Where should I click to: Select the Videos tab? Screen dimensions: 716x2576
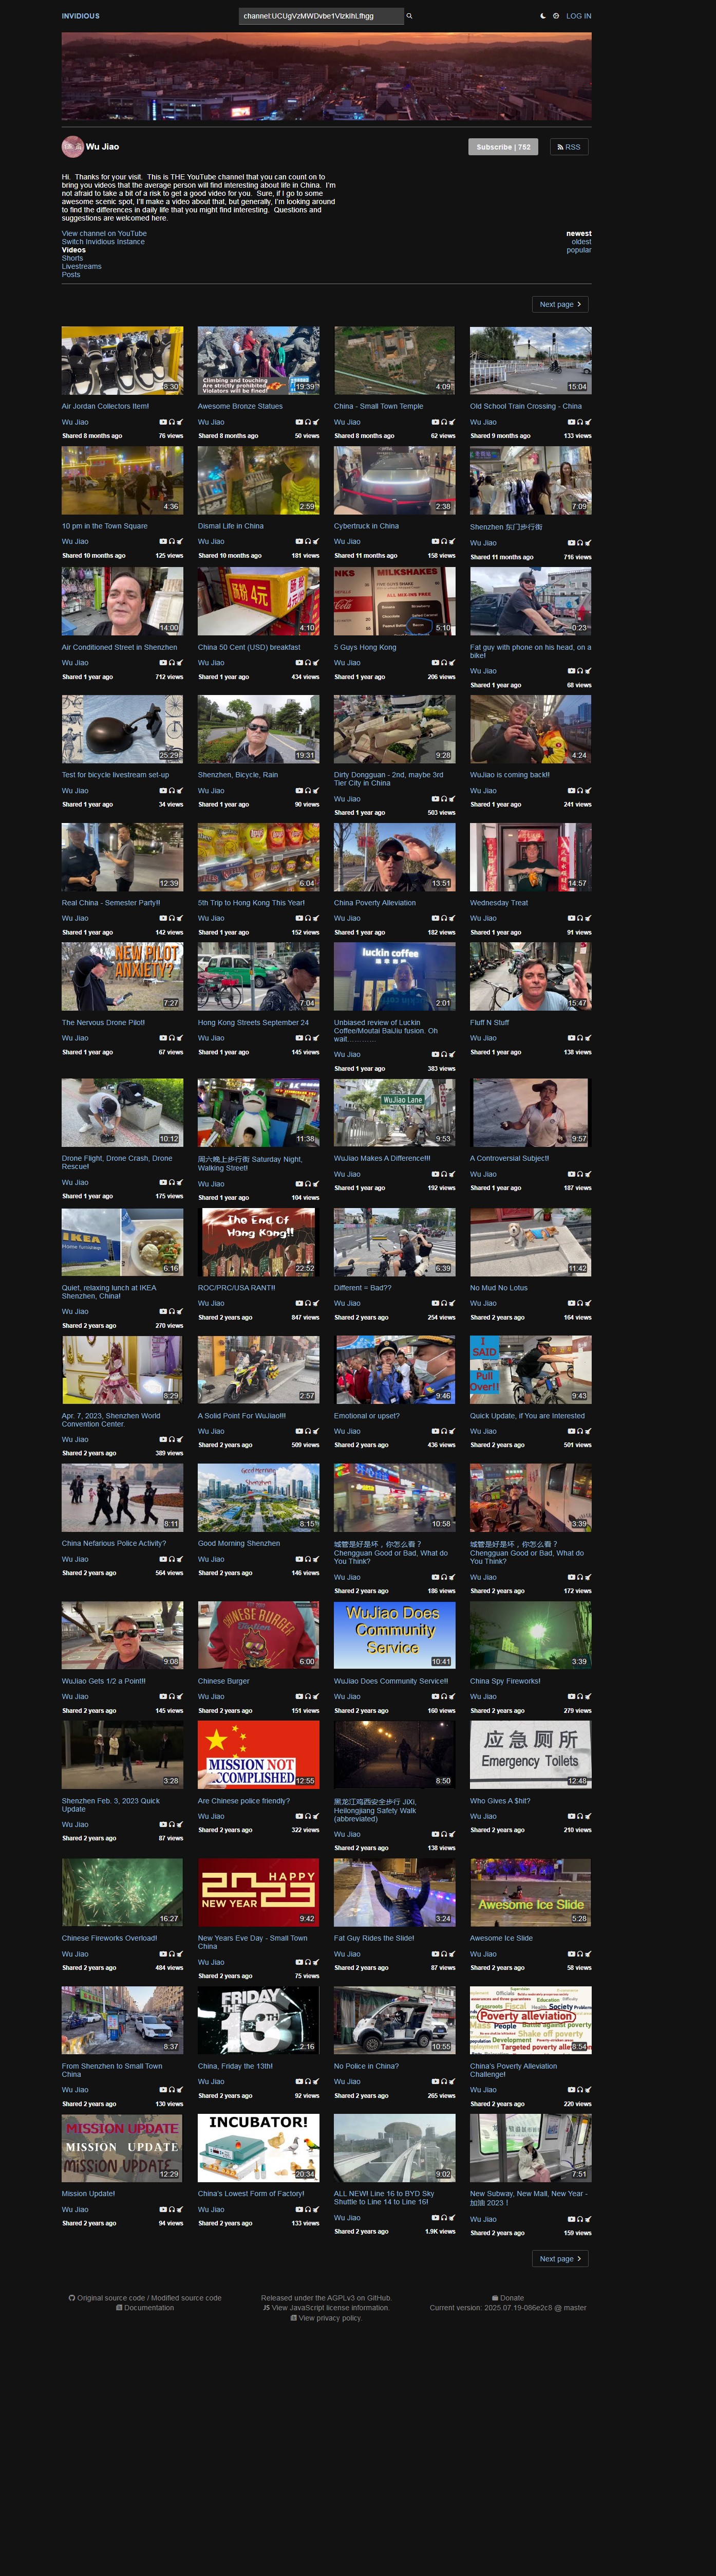[x=74, y=250]
